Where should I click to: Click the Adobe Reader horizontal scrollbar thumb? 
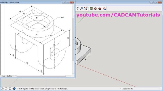[41, 76]
